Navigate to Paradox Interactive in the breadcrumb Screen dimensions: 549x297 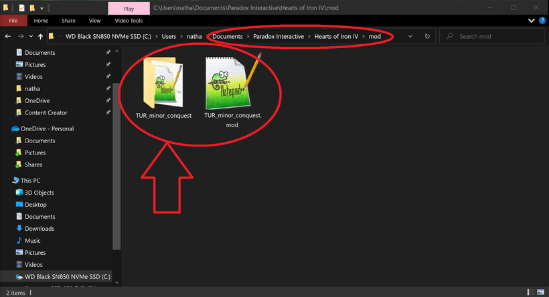click(x=279, y=36)
